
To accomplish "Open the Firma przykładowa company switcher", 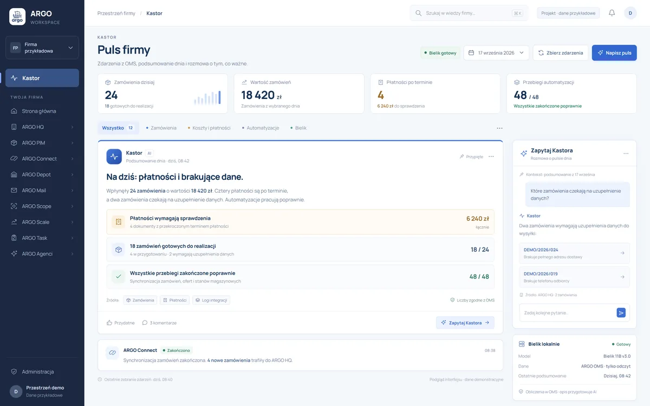I will [42, 48].
